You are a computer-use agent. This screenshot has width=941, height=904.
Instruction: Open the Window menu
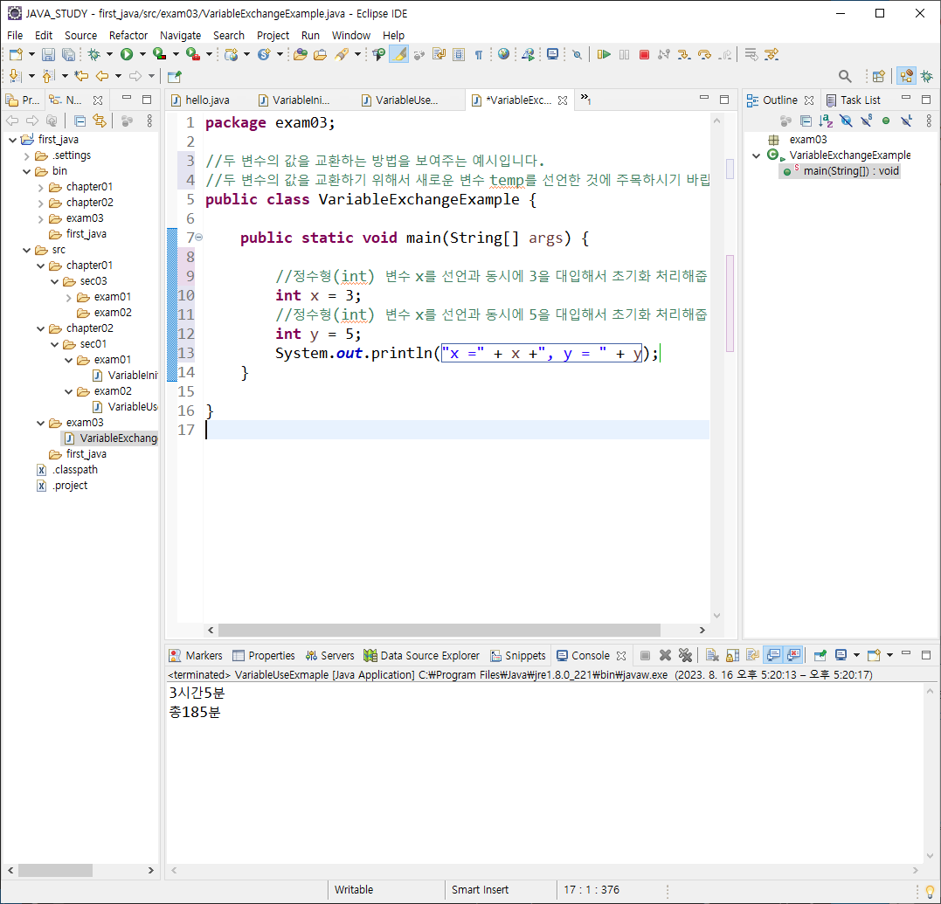(x=351, y=36)
